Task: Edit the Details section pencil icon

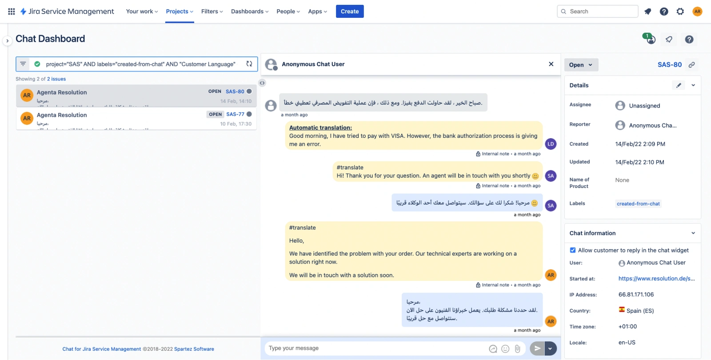Action: pyautogui.click(x=679, y=85)
